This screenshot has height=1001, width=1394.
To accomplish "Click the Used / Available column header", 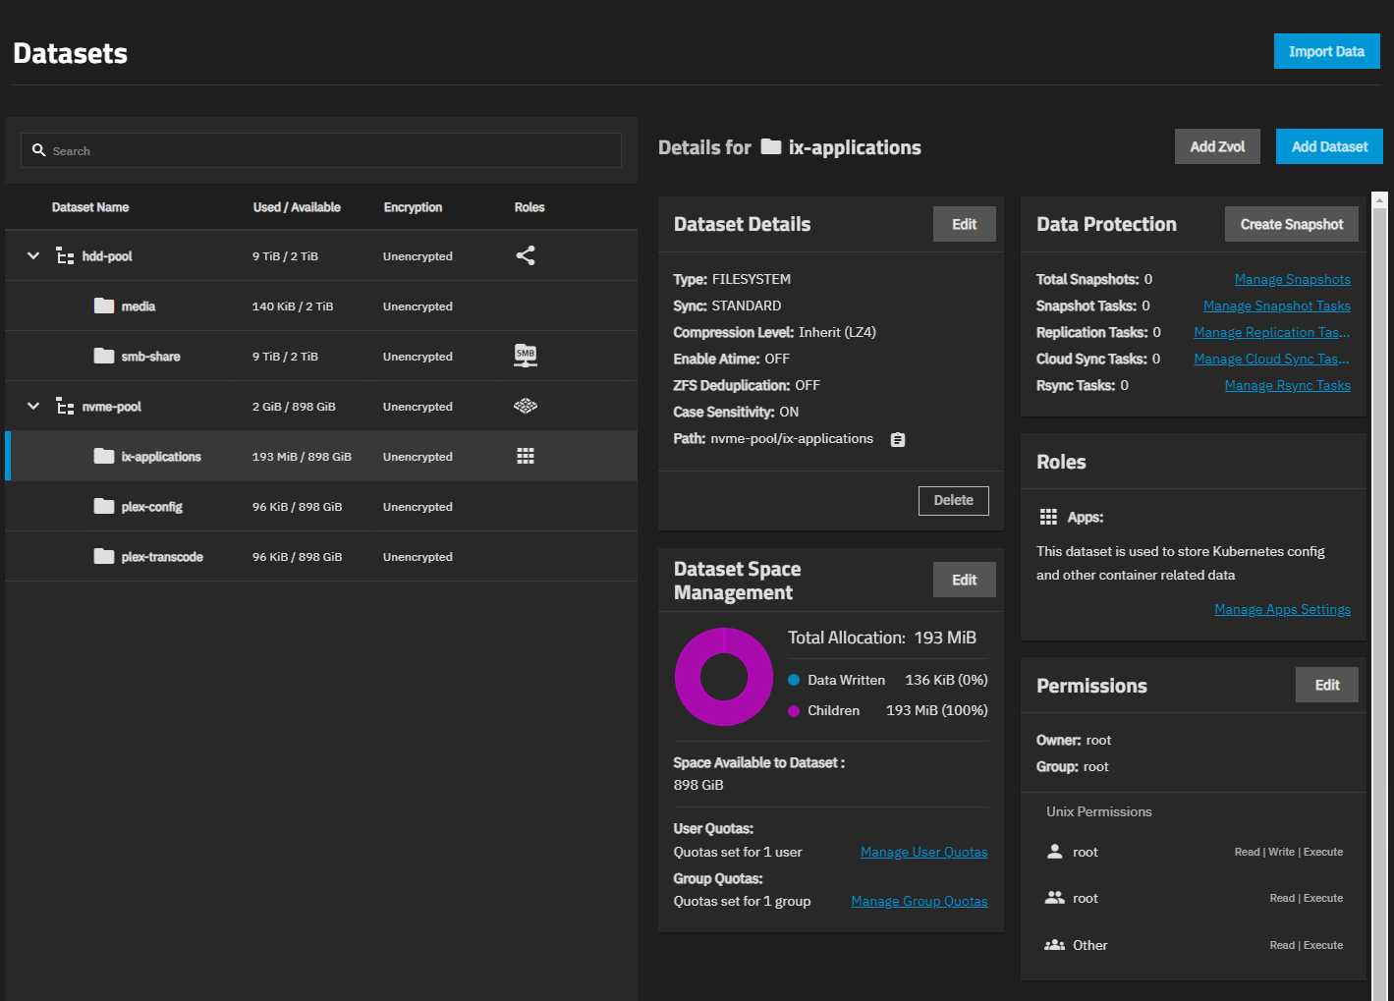I will pos(297,207).
